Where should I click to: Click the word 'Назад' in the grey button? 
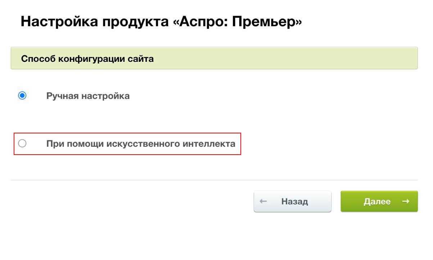coord(294,201)
